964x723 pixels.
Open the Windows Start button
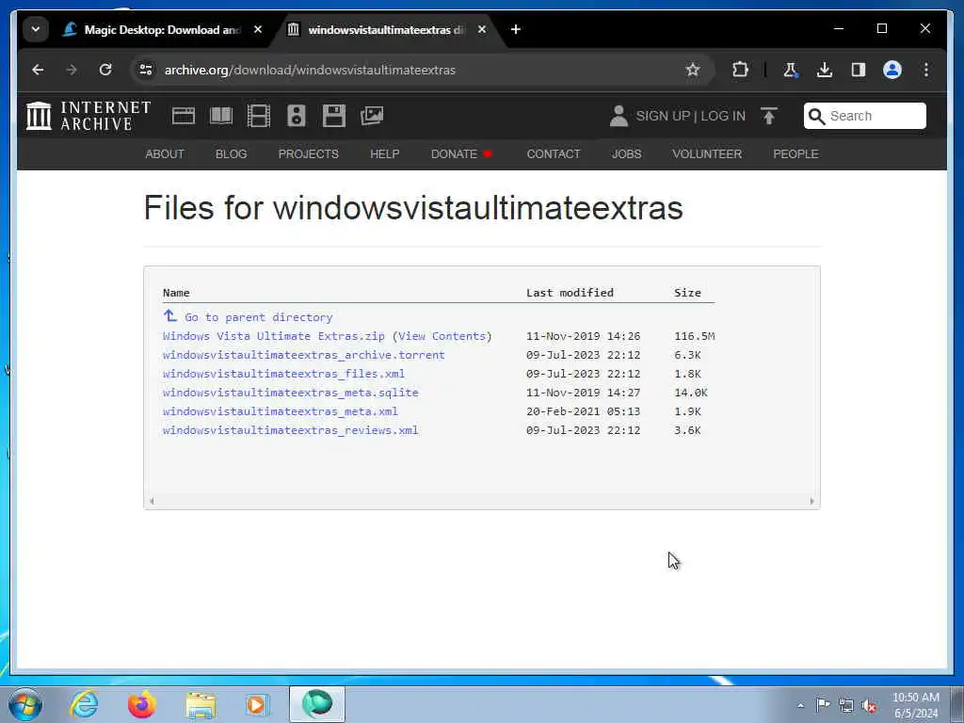tap(25, 704)
